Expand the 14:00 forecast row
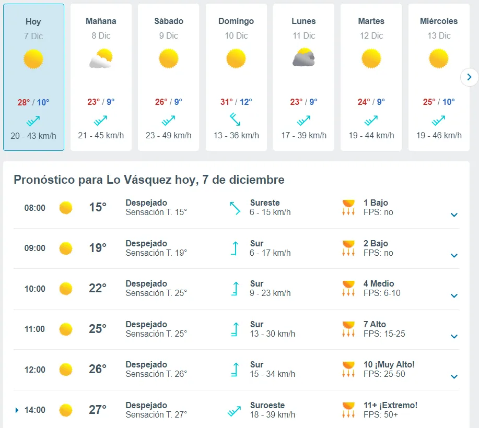This screenshot has width=479, height=428. click(454, 410)
